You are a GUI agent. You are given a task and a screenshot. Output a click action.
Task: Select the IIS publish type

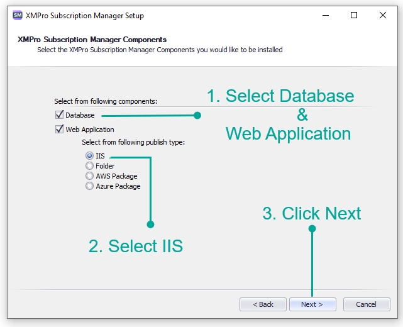point(89,156)
